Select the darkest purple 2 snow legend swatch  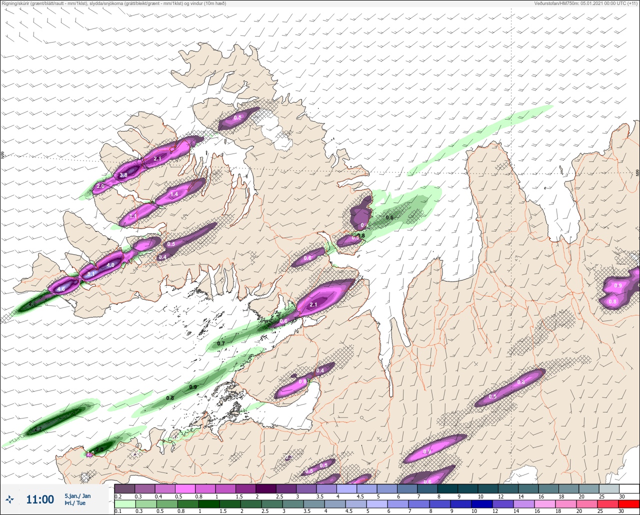[265, 488]
